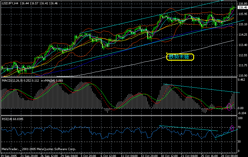Click the RSI scale level 30
The image size is (248, 157).
[x=239, y=142]
